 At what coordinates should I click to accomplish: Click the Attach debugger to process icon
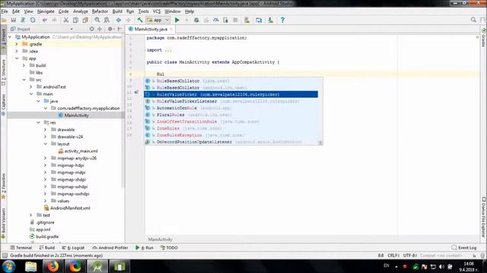[x=225, y=20]
